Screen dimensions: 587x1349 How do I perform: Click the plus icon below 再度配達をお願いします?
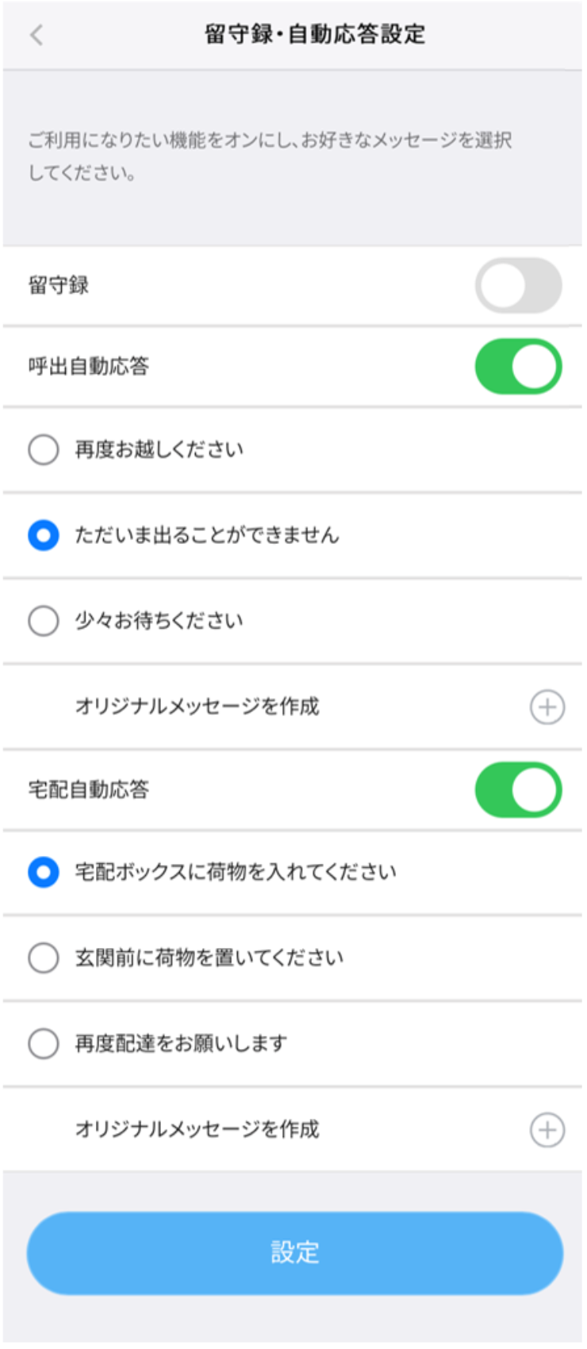[547, 1130]
